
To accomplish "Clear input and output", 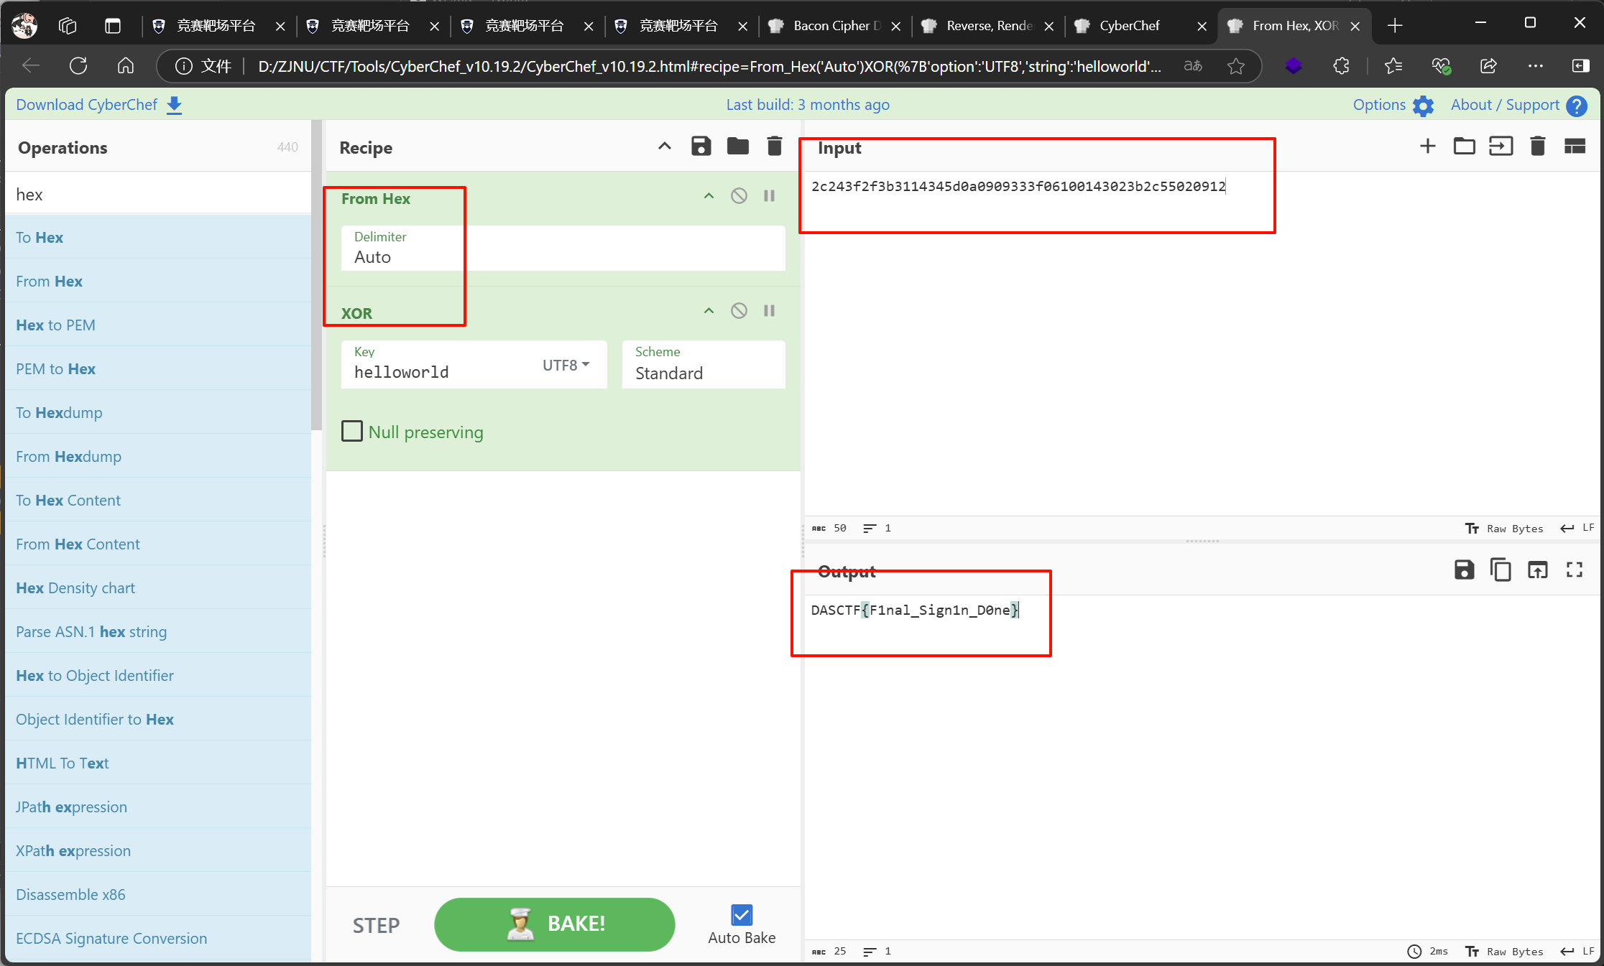I will 1537,147.
